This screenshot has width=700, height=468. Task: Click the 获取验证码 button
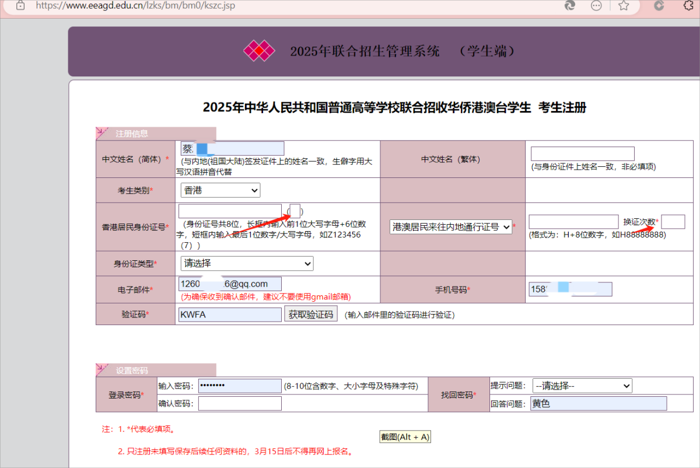[x=310, y=315]
